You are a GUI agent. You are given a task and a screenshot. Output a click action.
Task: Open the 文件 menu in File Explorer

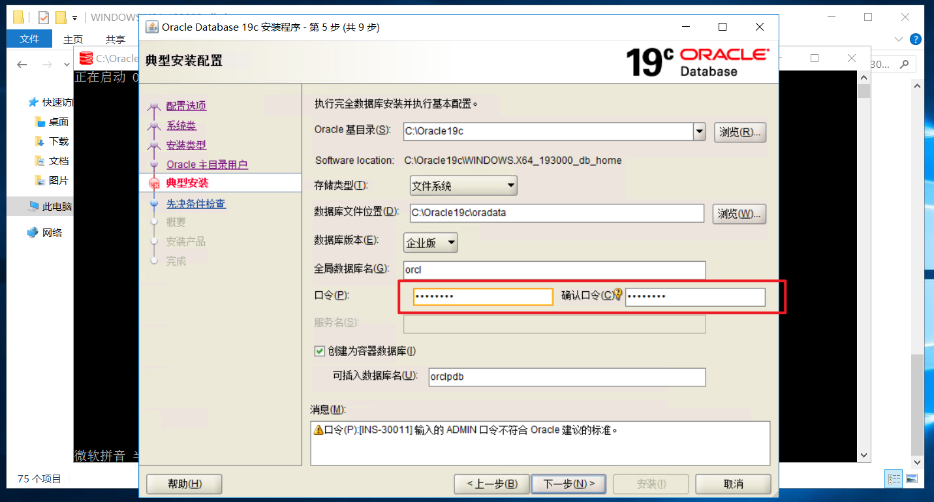pyautogui.click(x=29, y=39)
